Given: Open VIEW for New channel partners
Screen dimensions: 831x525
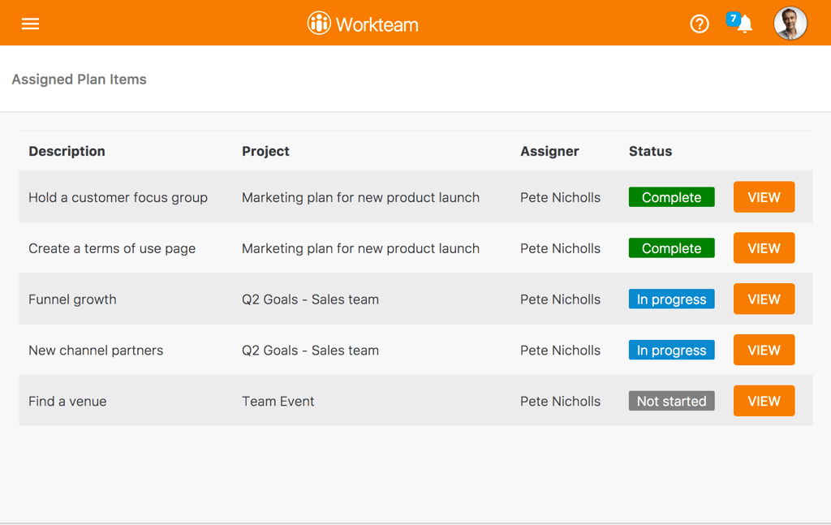Looking at the screenshot, I should click(x=764, y=350).
